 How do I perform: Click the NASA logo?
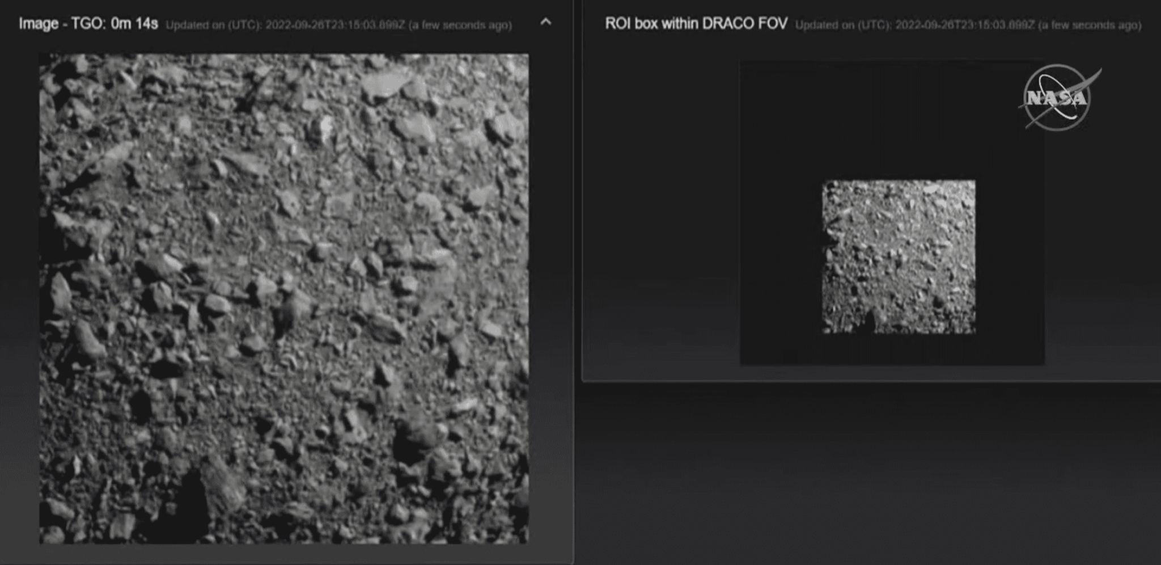click(x=1058, y=98)
